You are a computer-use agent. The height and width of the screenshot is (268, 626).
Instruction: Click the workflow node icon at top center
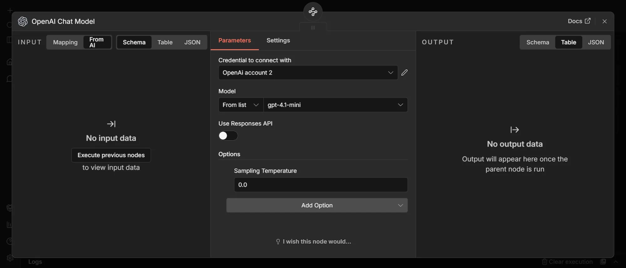pyautogui.click(x=313, y=12)
